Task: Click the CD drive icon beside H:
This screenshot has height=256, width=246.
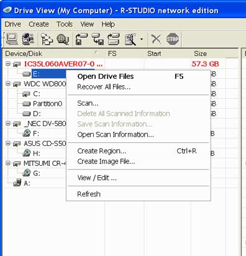Action: coord(27,153)
